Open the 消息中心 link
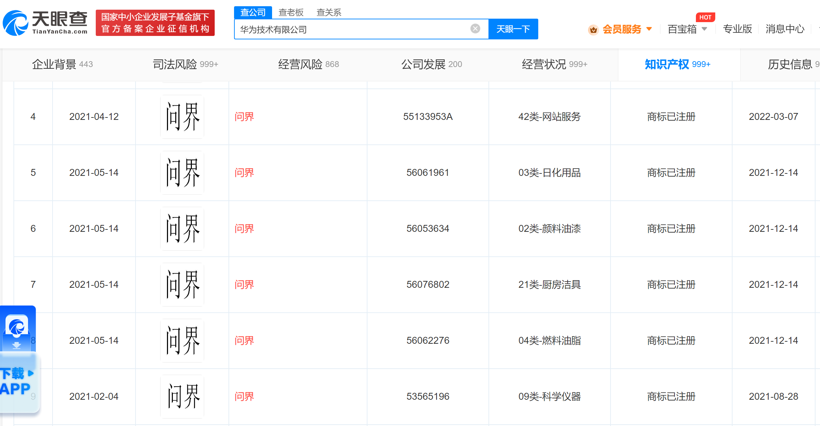 coord(784,29)
